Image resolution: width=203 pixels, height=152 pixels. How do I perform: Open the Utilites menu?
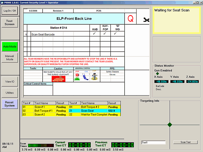(10, 93)
